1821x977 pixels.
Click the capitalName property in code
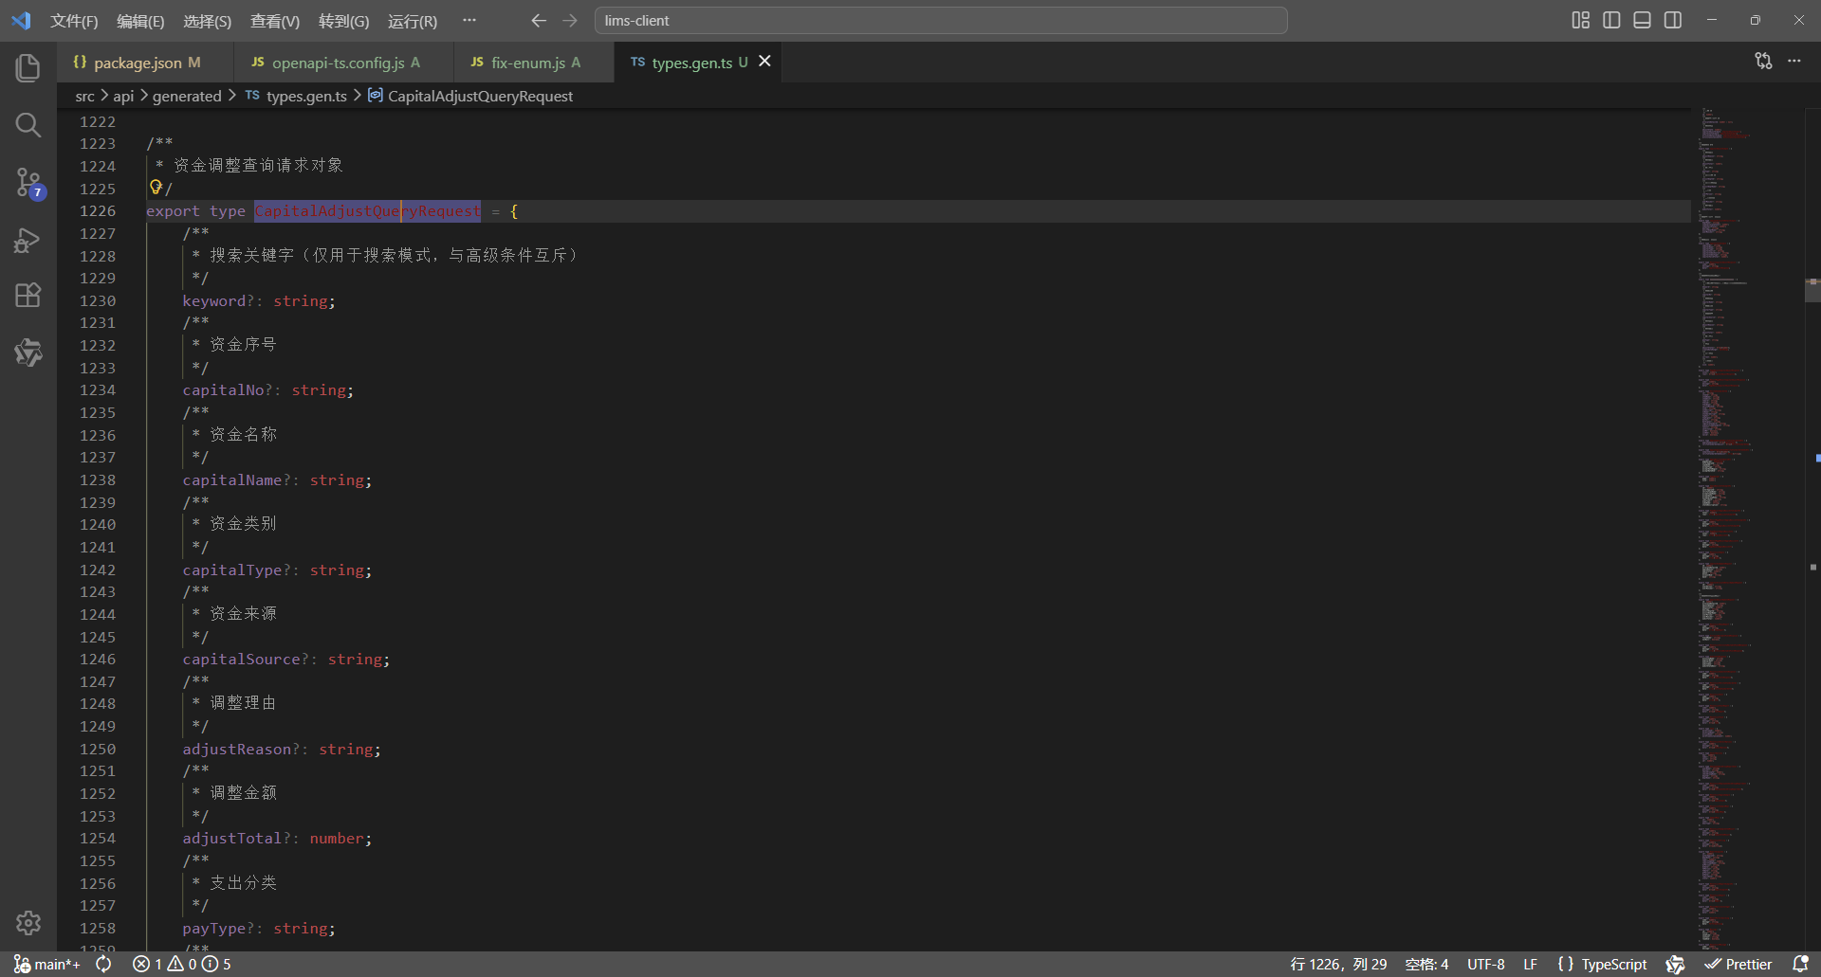(x=232, y=480)
